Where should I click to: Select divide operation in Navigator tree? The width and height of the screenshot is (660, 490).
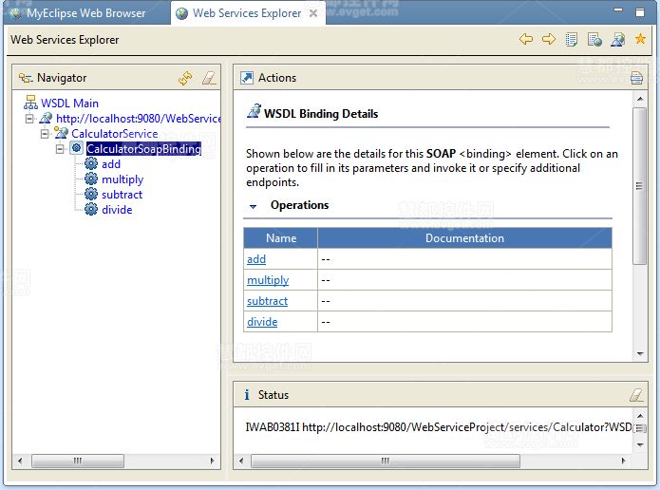pos(117,209)
